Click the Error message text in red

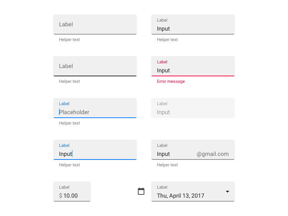171,81
